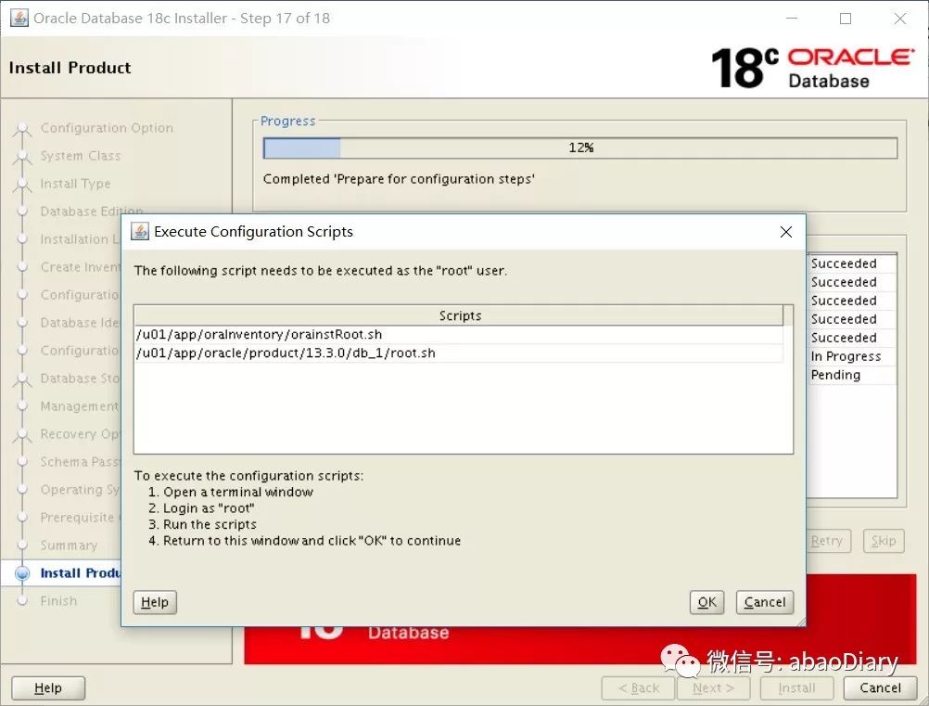Image resolution: width=929 pixels, height=706 pixels.
Task: Click the disabled Install button
Action: coord(796,687)
